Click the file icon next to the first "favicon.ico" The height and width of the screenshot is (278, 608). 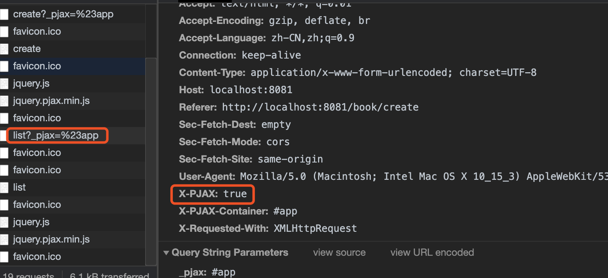(x=5, y=31)
